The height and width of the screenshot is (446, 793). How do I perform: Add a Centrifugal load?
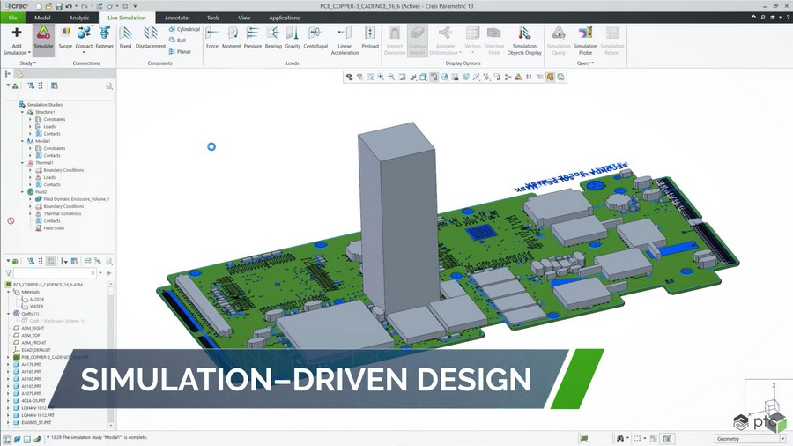[x=315, y=37]
